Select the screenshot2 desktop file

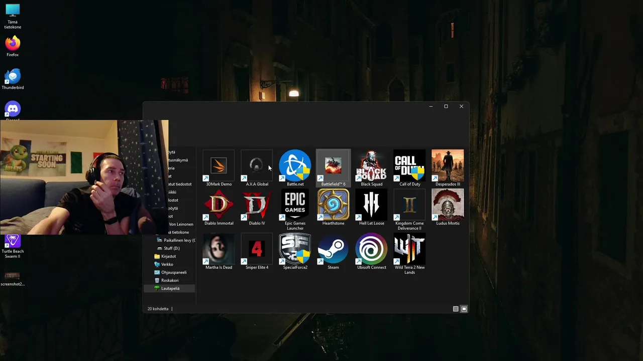pyautogui.click(x=13, y=279)
